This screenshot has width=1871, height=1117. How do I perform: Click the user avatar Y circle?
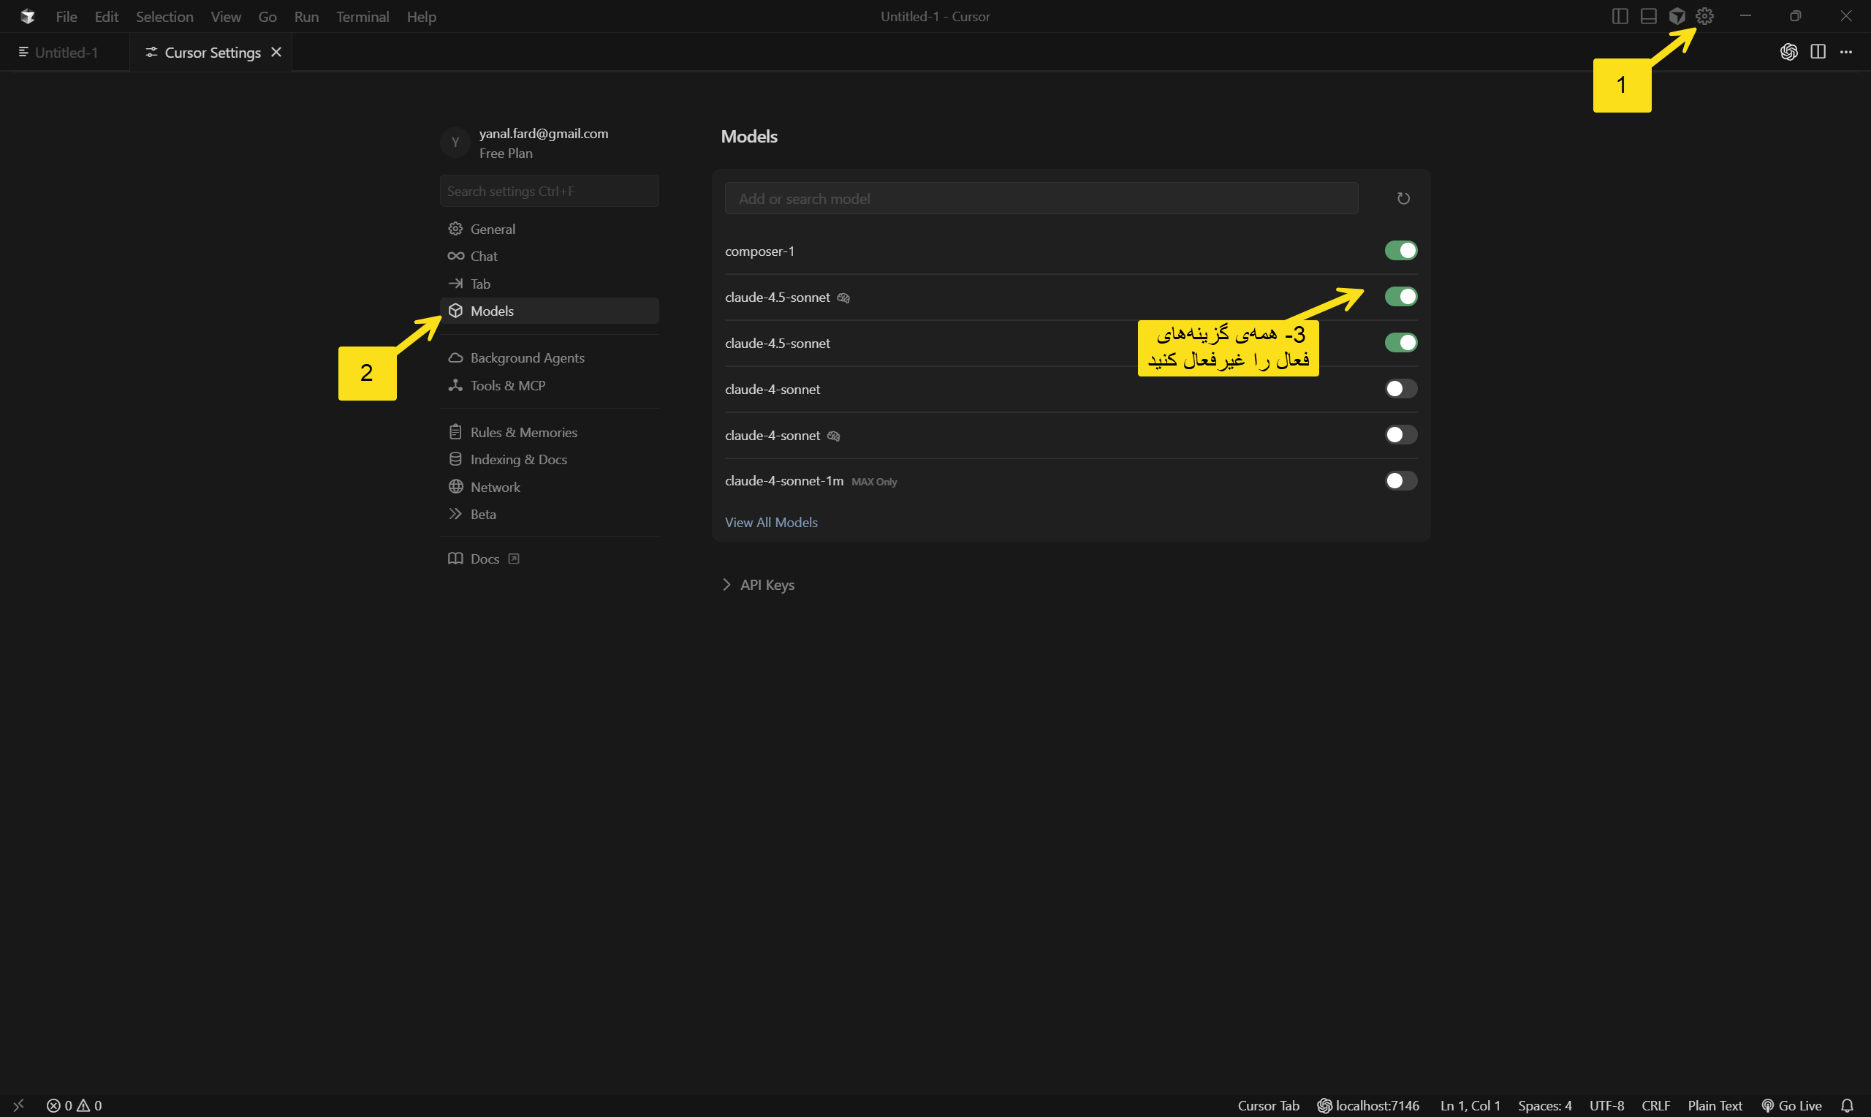click(455, 143)
